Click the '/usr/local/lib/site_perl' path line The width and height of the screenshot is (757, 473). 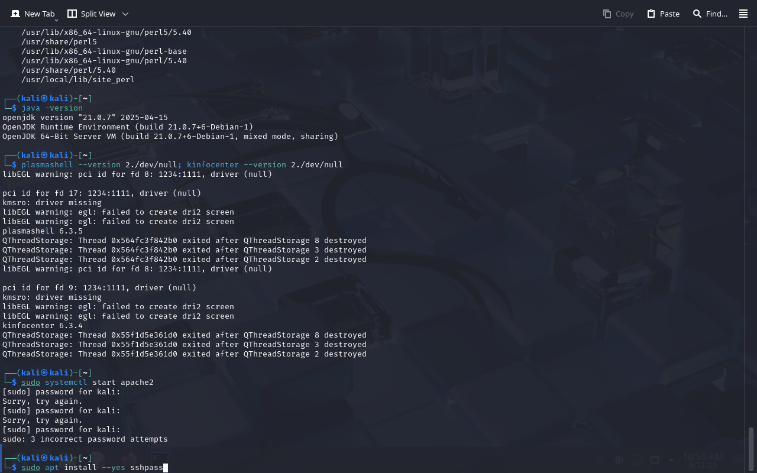pos(78,80)
